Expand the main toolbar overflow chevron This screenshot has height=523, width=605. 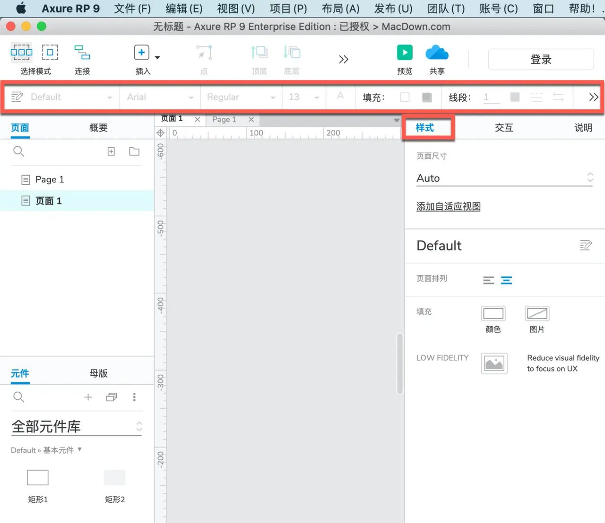(x=344, y=59)
